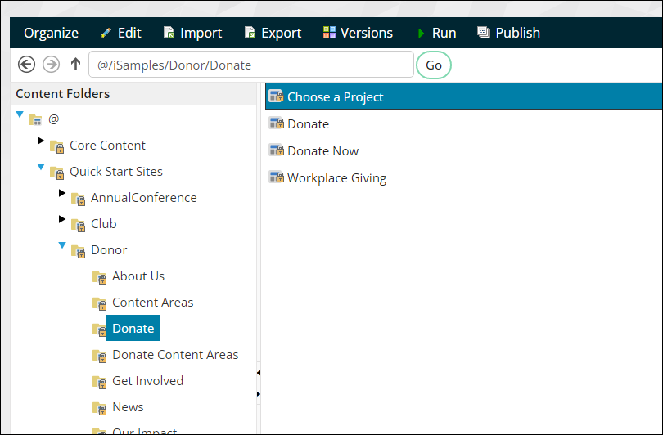Click the Export document icon

coord(250,33)
